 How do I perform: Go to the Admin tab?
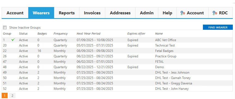click(147, 13)
